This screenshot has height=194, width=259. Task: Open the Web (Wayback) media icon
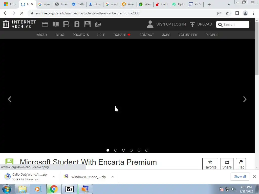[45, 24]
